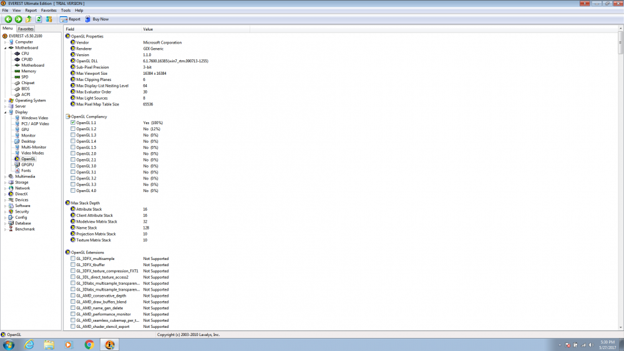Open the Memory tree item
Image resolution: width=624 pixels, height=351 pixels.
[29, 71]
